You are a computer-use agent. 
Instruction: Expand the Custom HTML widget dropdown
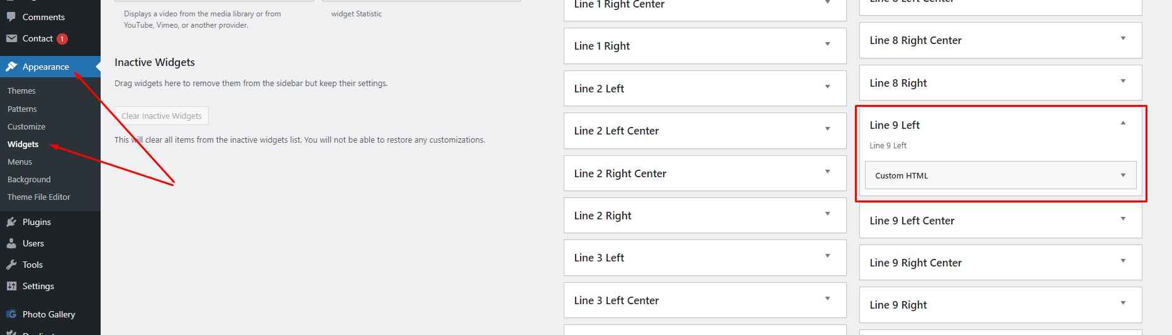[1123, 175]
